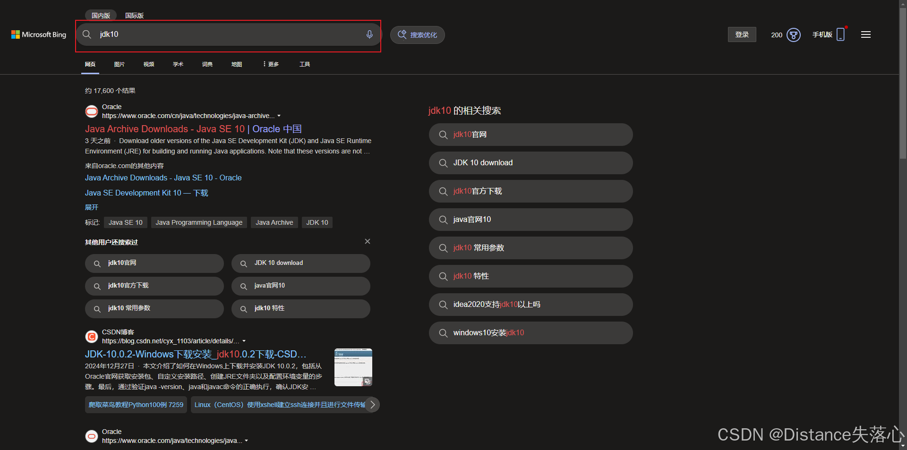907x450 pixels.
Task: Search related java官网10 in right sidebar
Action: pos(531,220)
